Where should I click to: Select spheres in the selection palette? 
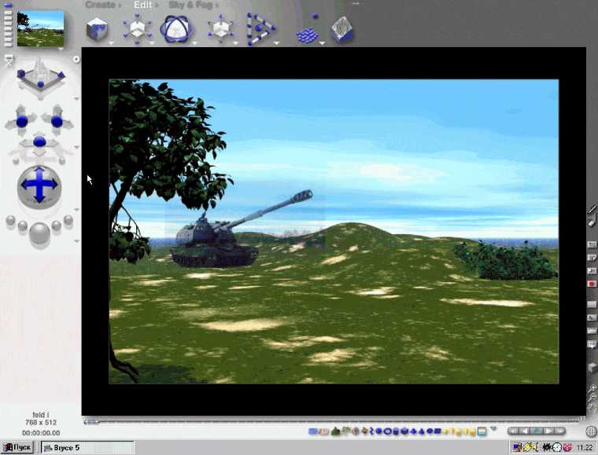(378, 431)
